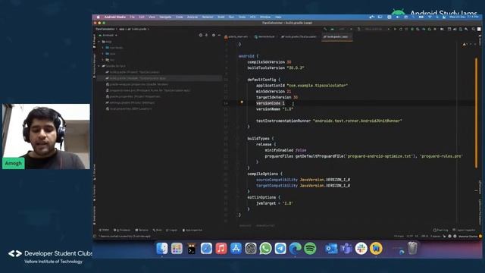Open the App Inspection tool window
485x273 pixels.
192,230
